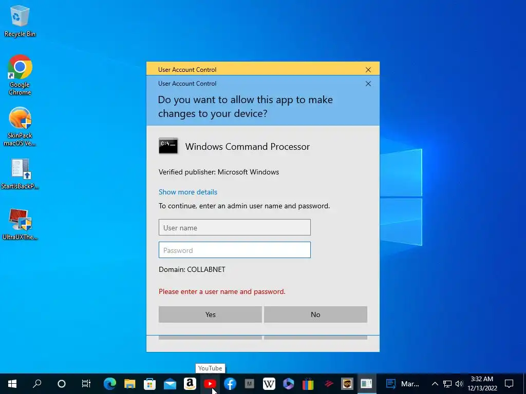Click the No button
Viewport: 526px width, 394px height.
click(x=315, y=314)
